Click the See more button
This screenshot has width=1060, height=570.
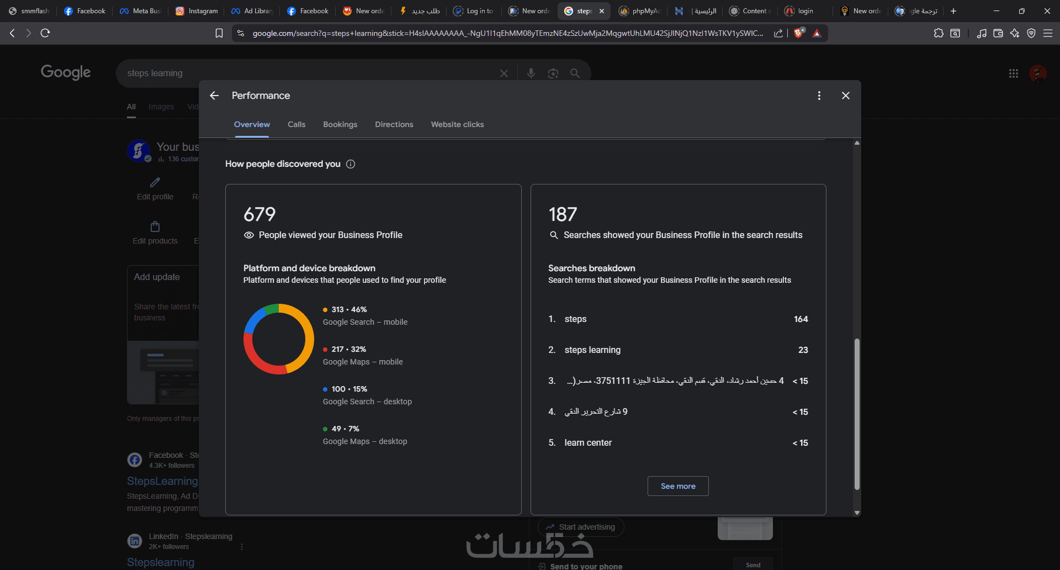pos(678,486)
